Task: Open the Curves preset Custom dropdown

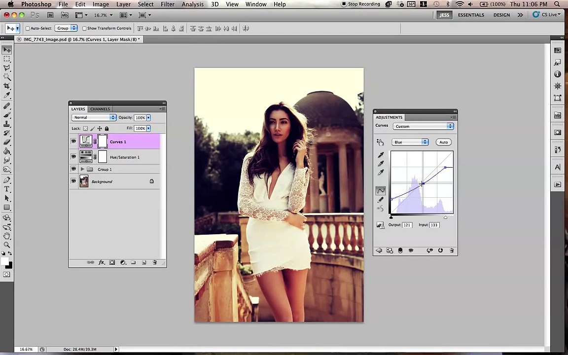Action: click(x=423, y=126)
